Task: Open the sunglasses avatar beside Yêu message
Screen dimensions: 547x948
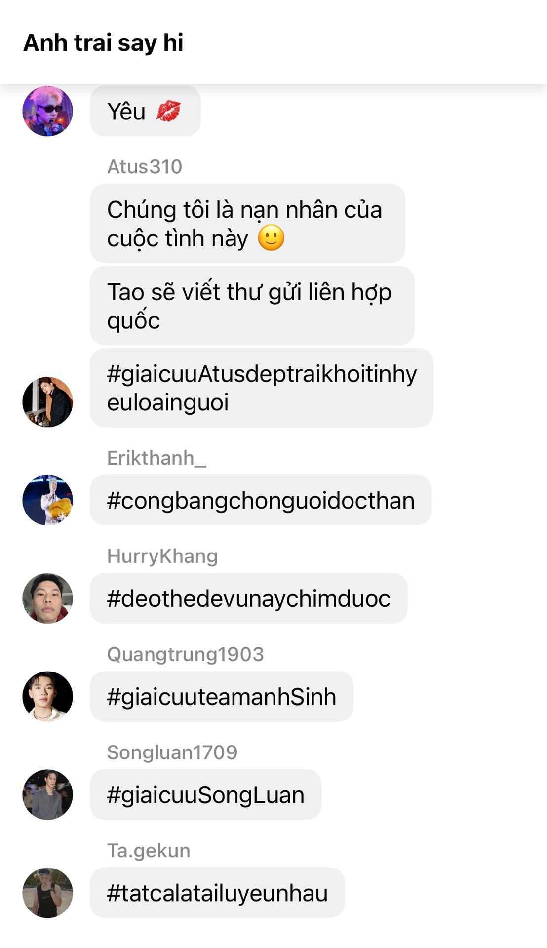Action: [x=47, y=111]
